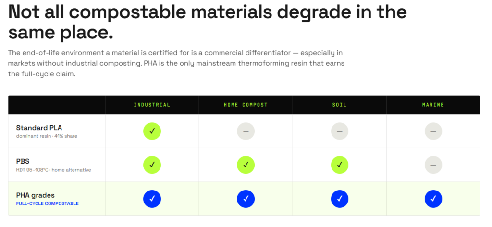Click PBS marine gray dash icon
The height and width of the screenshot is (227, 492).
point(433,165)
